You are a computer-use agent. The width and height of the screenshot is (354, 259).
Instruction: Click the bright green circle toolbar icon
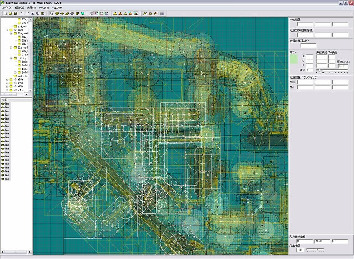[x=82, y=13]
